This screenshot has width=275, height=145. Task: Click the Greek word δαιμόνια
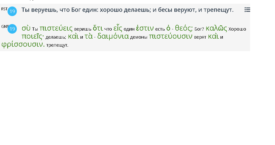click(113, 36)
